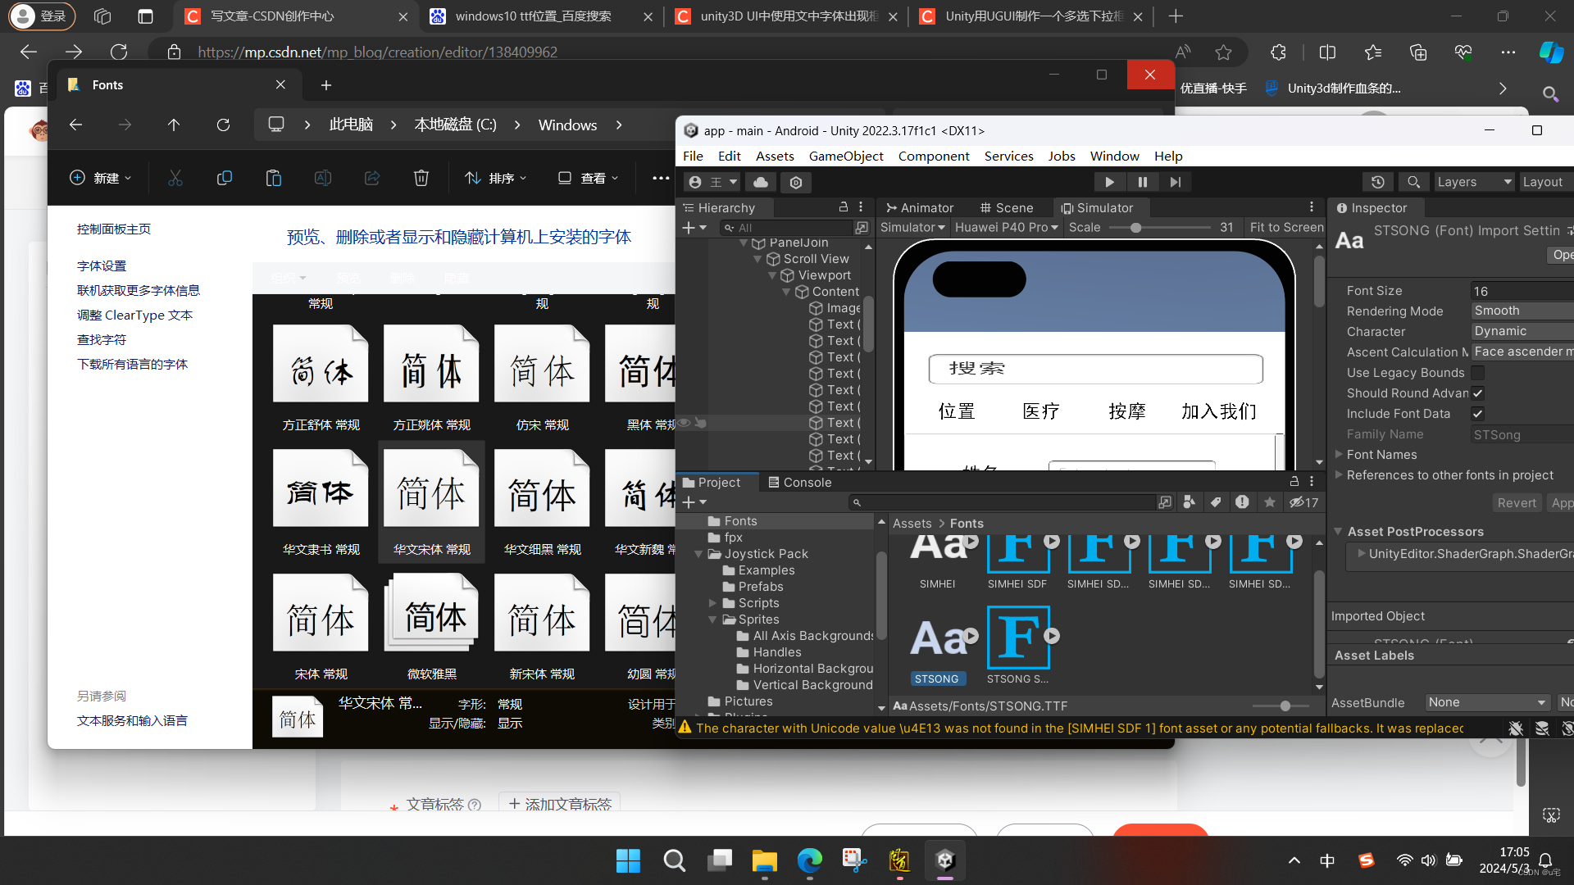Collapse the Asset PostProcessors section

(1337, 531)
